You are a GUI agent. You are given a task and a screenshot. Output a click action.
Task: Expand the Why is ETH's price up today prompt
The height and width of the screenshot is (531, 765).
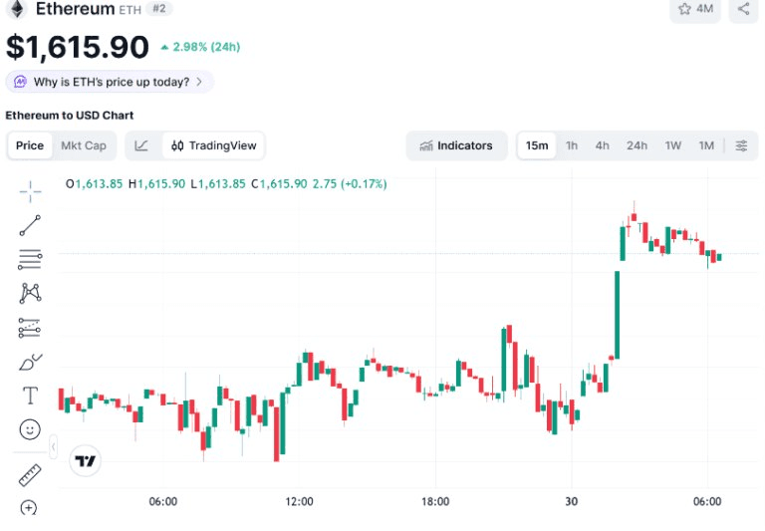click(110, 82)
